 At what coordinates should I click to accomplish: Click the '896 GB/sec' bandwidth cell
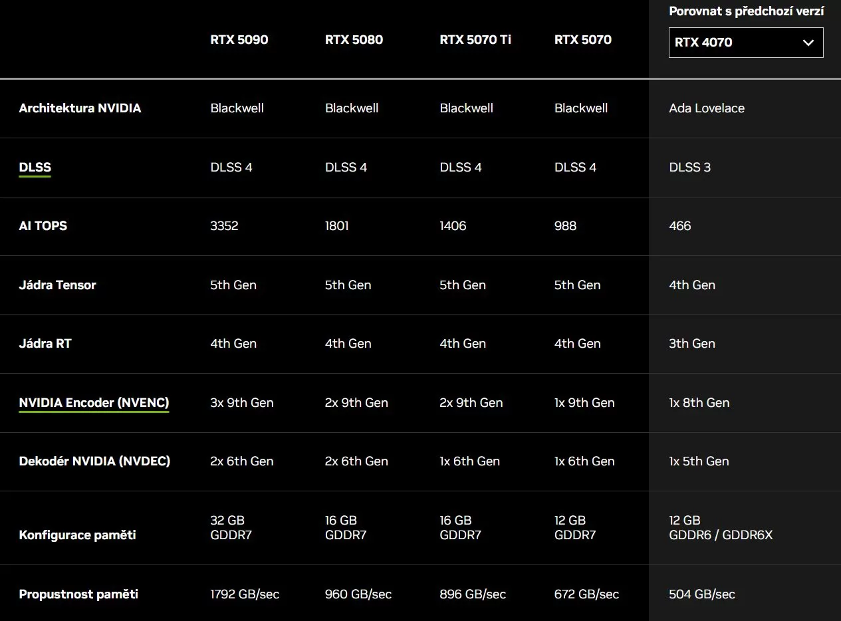[x=473, y=594]
